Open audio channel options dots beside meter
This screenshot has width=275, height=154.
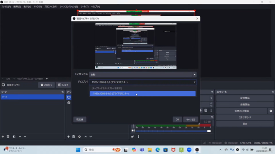coord(133,126)
